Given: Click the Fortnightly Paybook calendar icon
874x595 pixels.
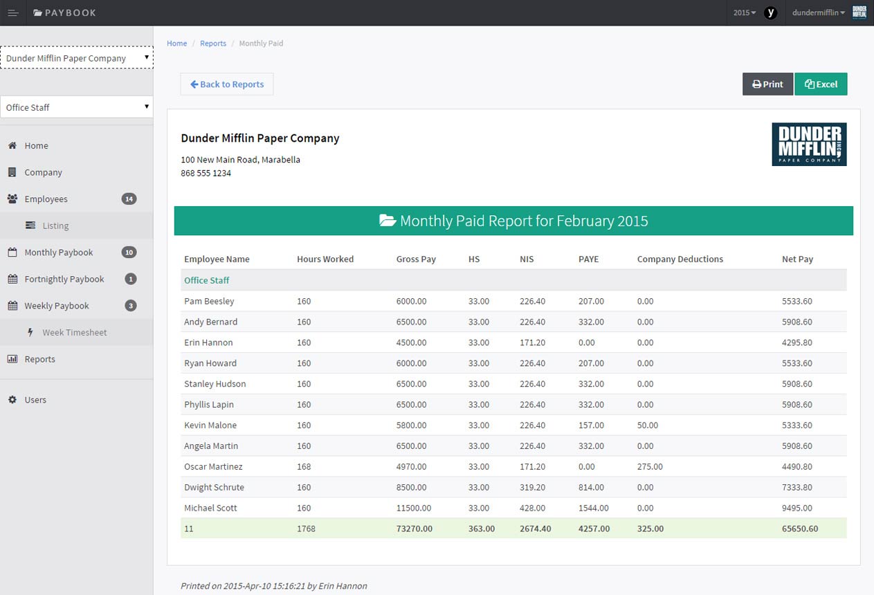Looking at the screenshot, I should click(12, 279).
